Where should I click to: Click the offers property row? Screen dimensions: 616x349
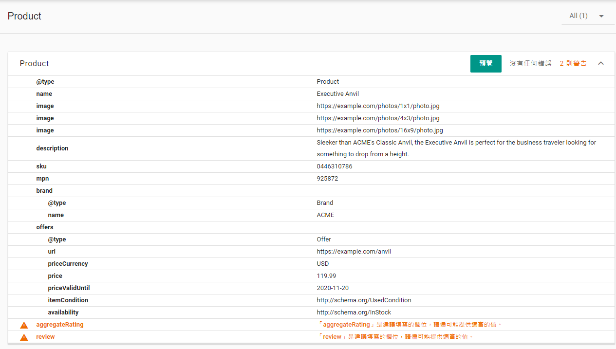pyautogui.click(x=45, y=227)
